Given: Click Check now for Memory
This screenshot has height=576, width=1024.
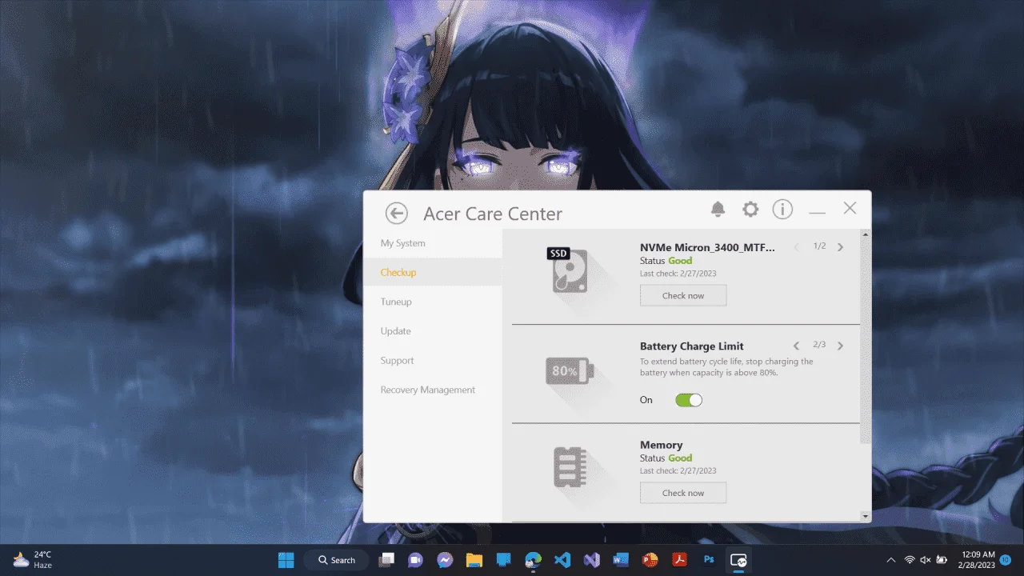Looking at the screenshot, I should (683, 493).
